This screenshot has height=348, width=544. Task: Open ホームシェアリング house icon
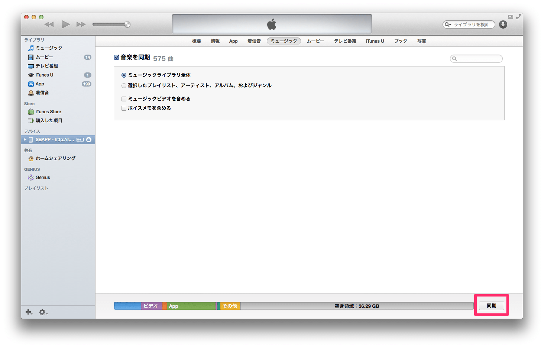tap(31, 159)
